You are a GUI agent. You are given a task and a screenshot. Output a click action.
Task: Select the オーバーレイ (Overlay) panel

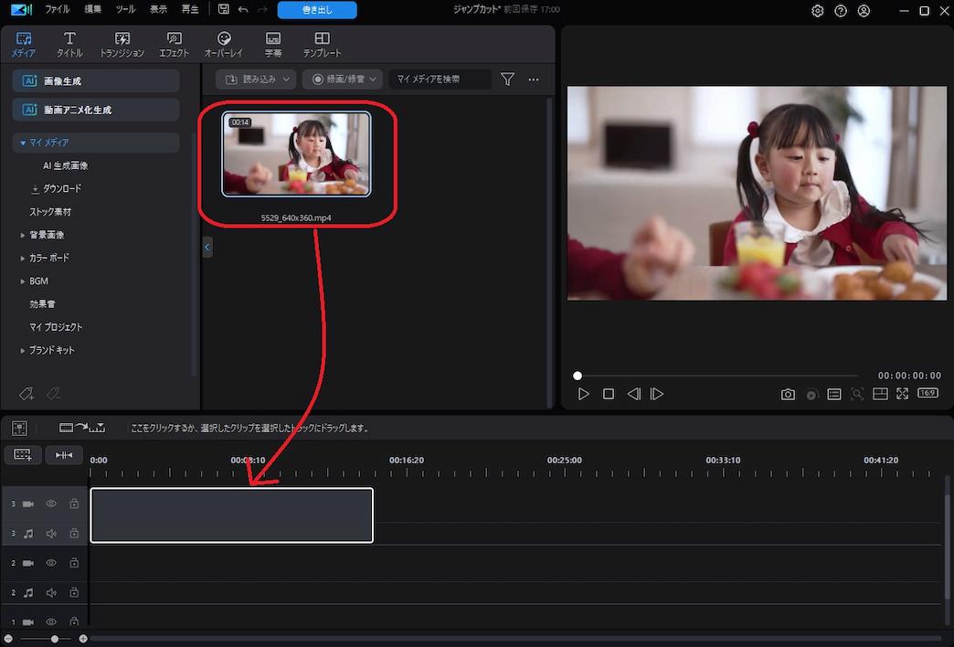click(x=223, y=43)
